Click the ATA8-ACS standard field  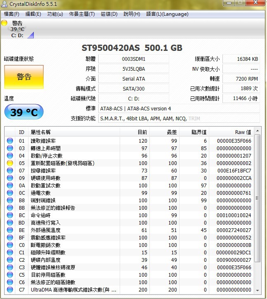[179, 108]
